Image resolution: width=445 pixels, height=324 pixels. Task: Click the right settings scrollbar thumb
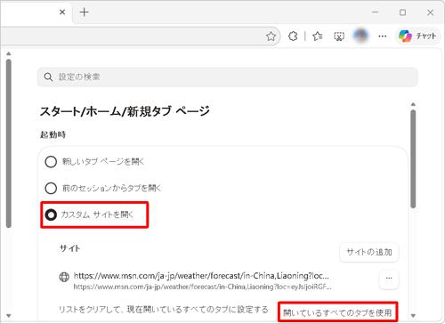pyautogui.click(x=413, y=159)
